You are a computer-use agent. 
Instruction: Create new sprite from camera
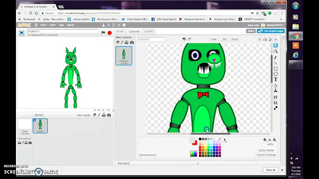coord(109,115)
